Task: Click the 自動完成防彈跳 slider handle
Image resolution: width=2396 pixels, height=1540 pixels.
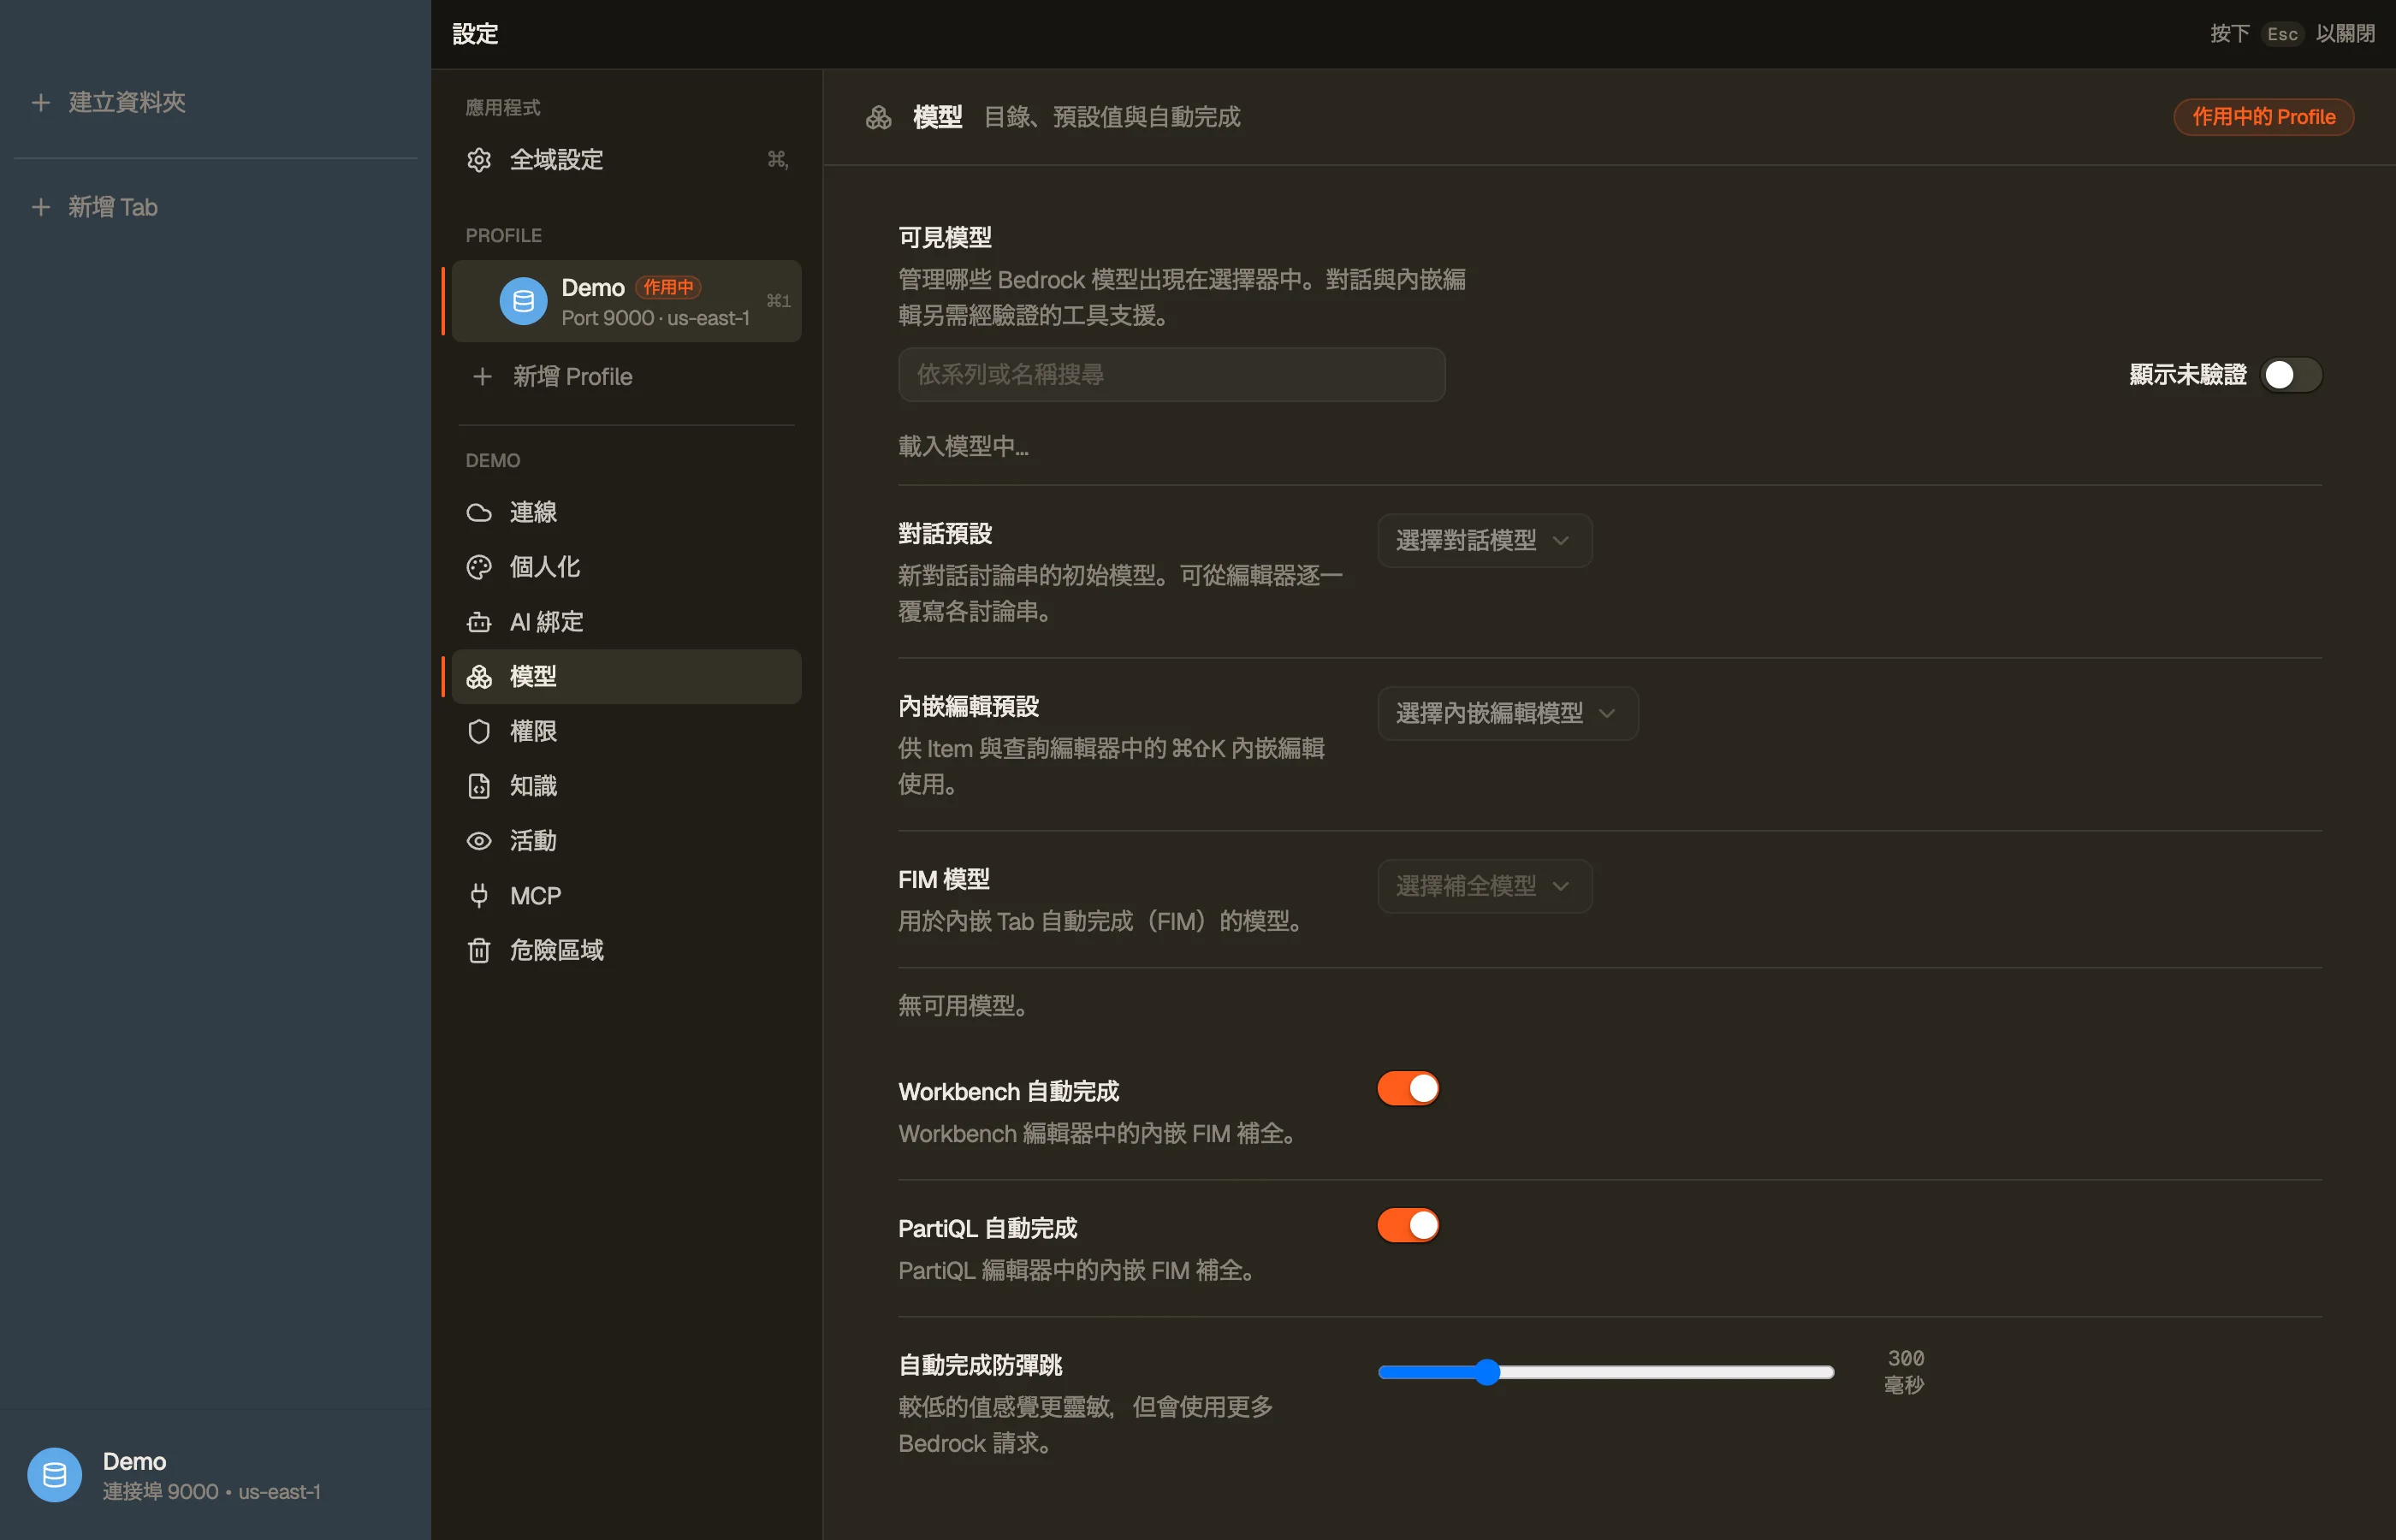Action: coord(1487,1372)
